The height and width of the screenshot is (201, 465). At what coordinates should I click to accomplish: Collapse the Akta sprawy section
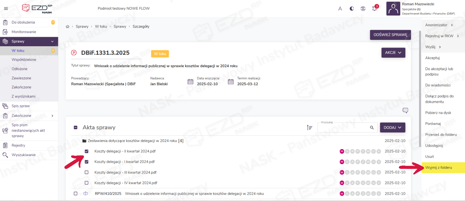click(x=75, y=128)
